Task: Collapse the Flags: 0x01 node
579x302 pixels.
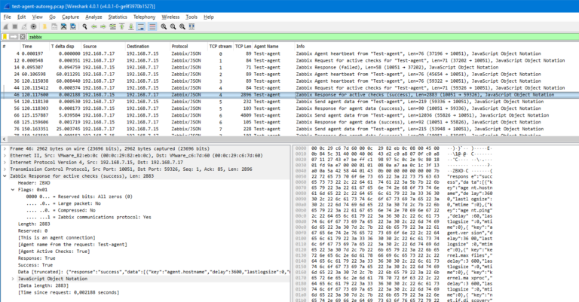Action: point(13,190)
